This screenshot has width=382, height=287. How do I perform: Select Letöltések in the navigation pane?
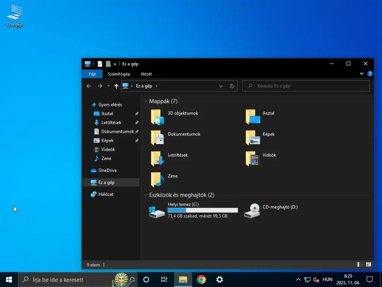click(x=111, y=123)
